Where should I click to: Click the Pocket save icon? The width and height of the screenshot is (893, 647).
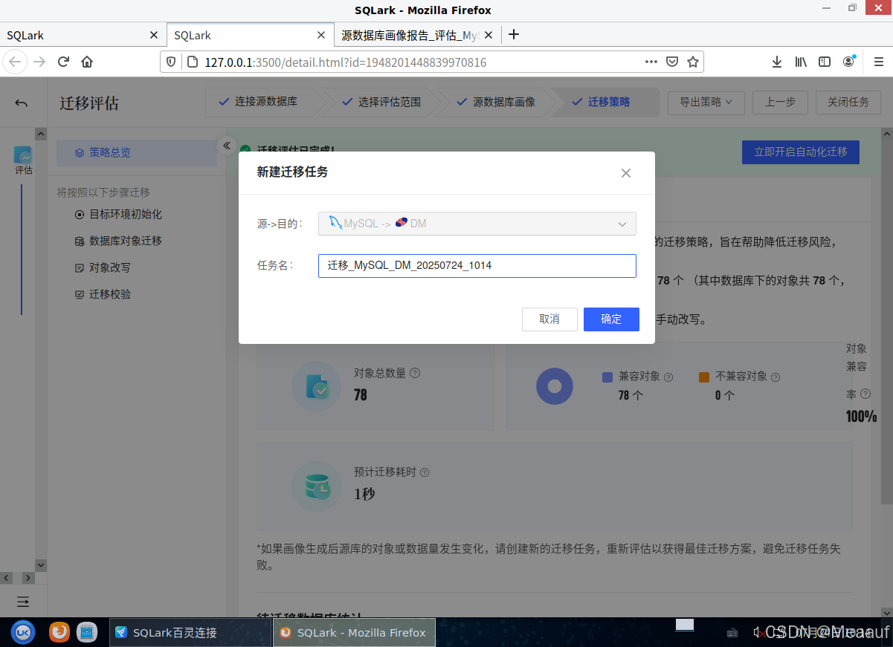(x=672, y=62)
